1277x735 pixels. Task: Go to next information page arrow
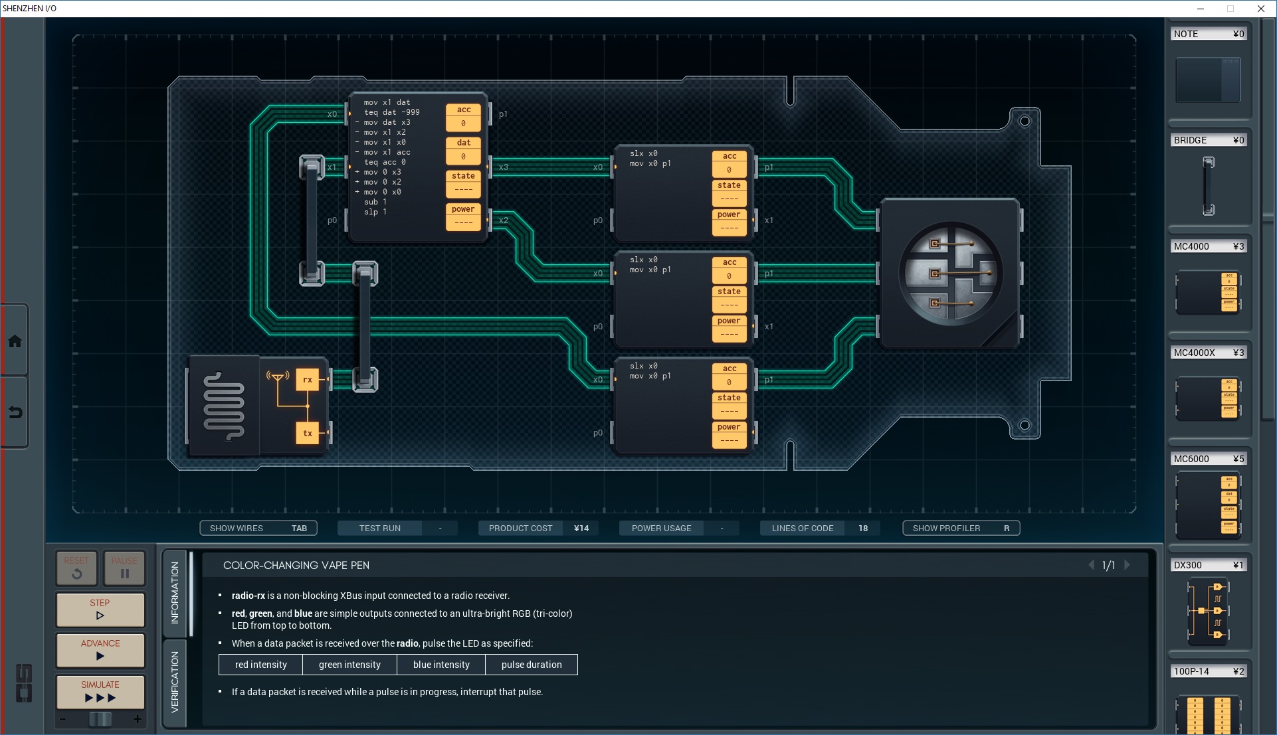click(x=1127, y=565)
